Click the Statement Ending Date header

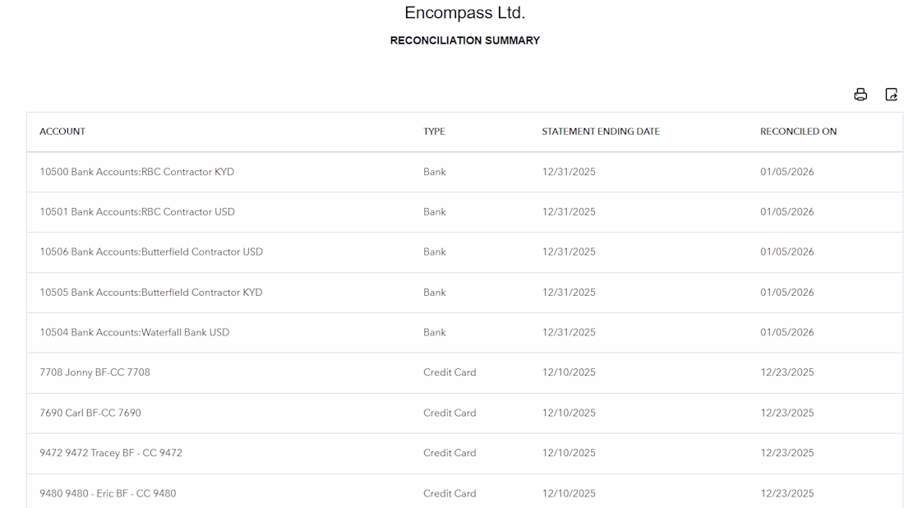pyautogui.click(x=601, y=132)
